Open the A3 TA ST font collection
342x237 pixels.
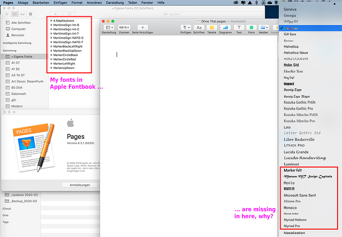click(x=15, y=75)
